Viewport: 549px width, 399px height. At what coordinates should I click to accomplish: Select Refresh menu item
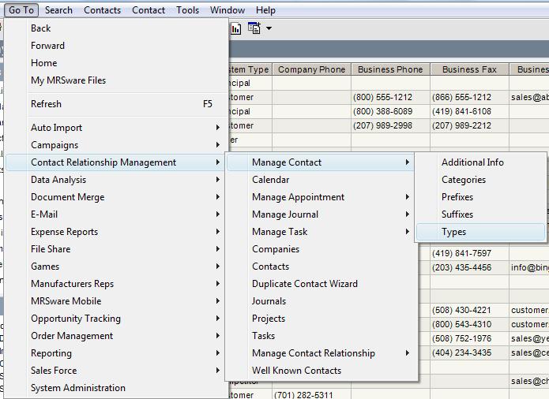tap(117, 104)
